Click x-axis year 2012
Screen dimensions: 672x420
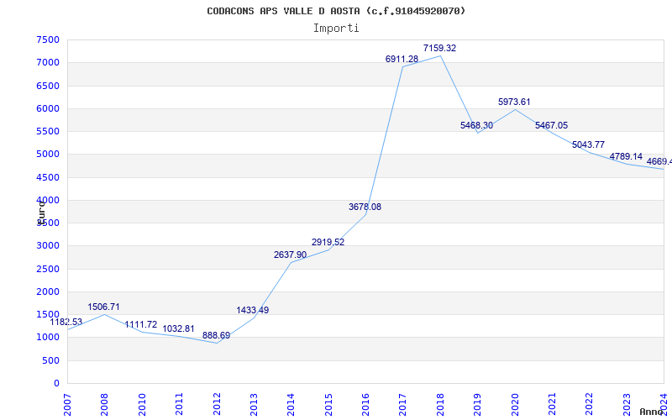(217, 404)
